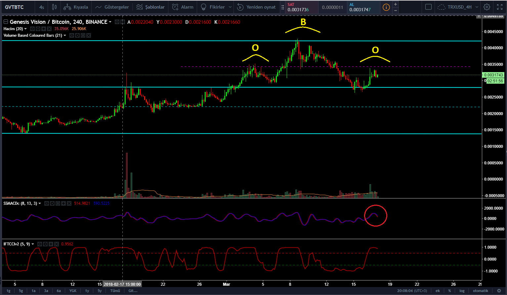Select the 6a date range

point(59,291)
